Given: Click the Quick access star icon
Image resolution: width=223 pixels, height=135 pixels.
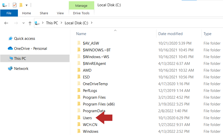Looking at the screenshot, I should point(10,39).
